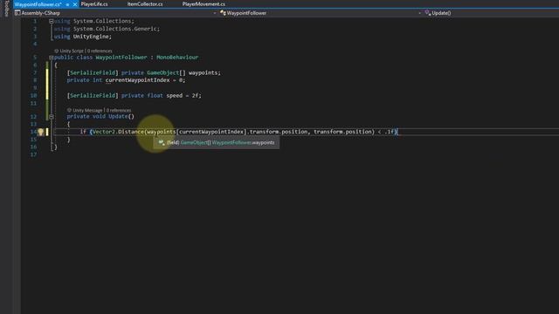559x314 pixels.
Task: Open the PlayerMovement.cs tab
Action: point(204,4)
